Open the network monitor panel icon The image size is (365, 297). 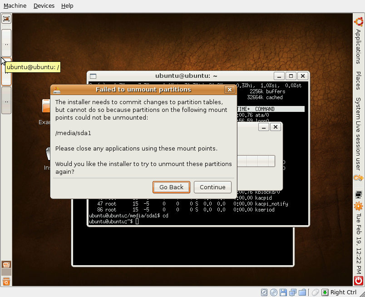[359, 194]
